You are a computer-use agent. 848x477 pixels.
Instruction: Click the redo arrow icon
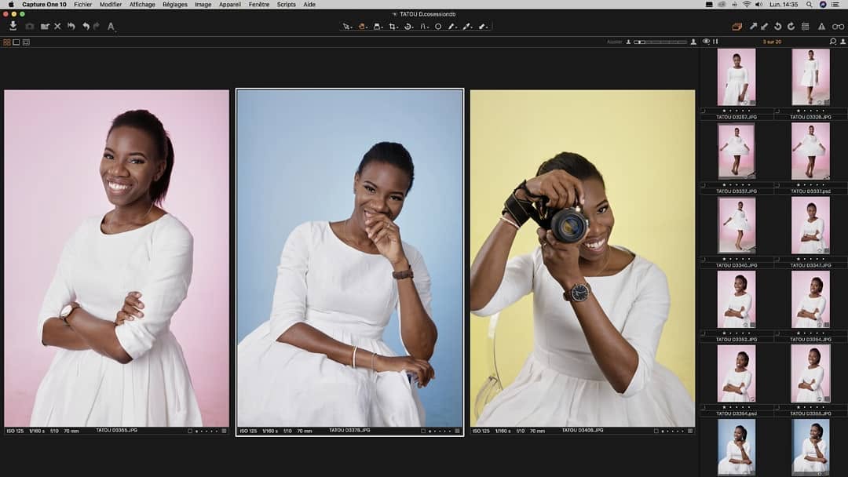click(x=97, y=26)
